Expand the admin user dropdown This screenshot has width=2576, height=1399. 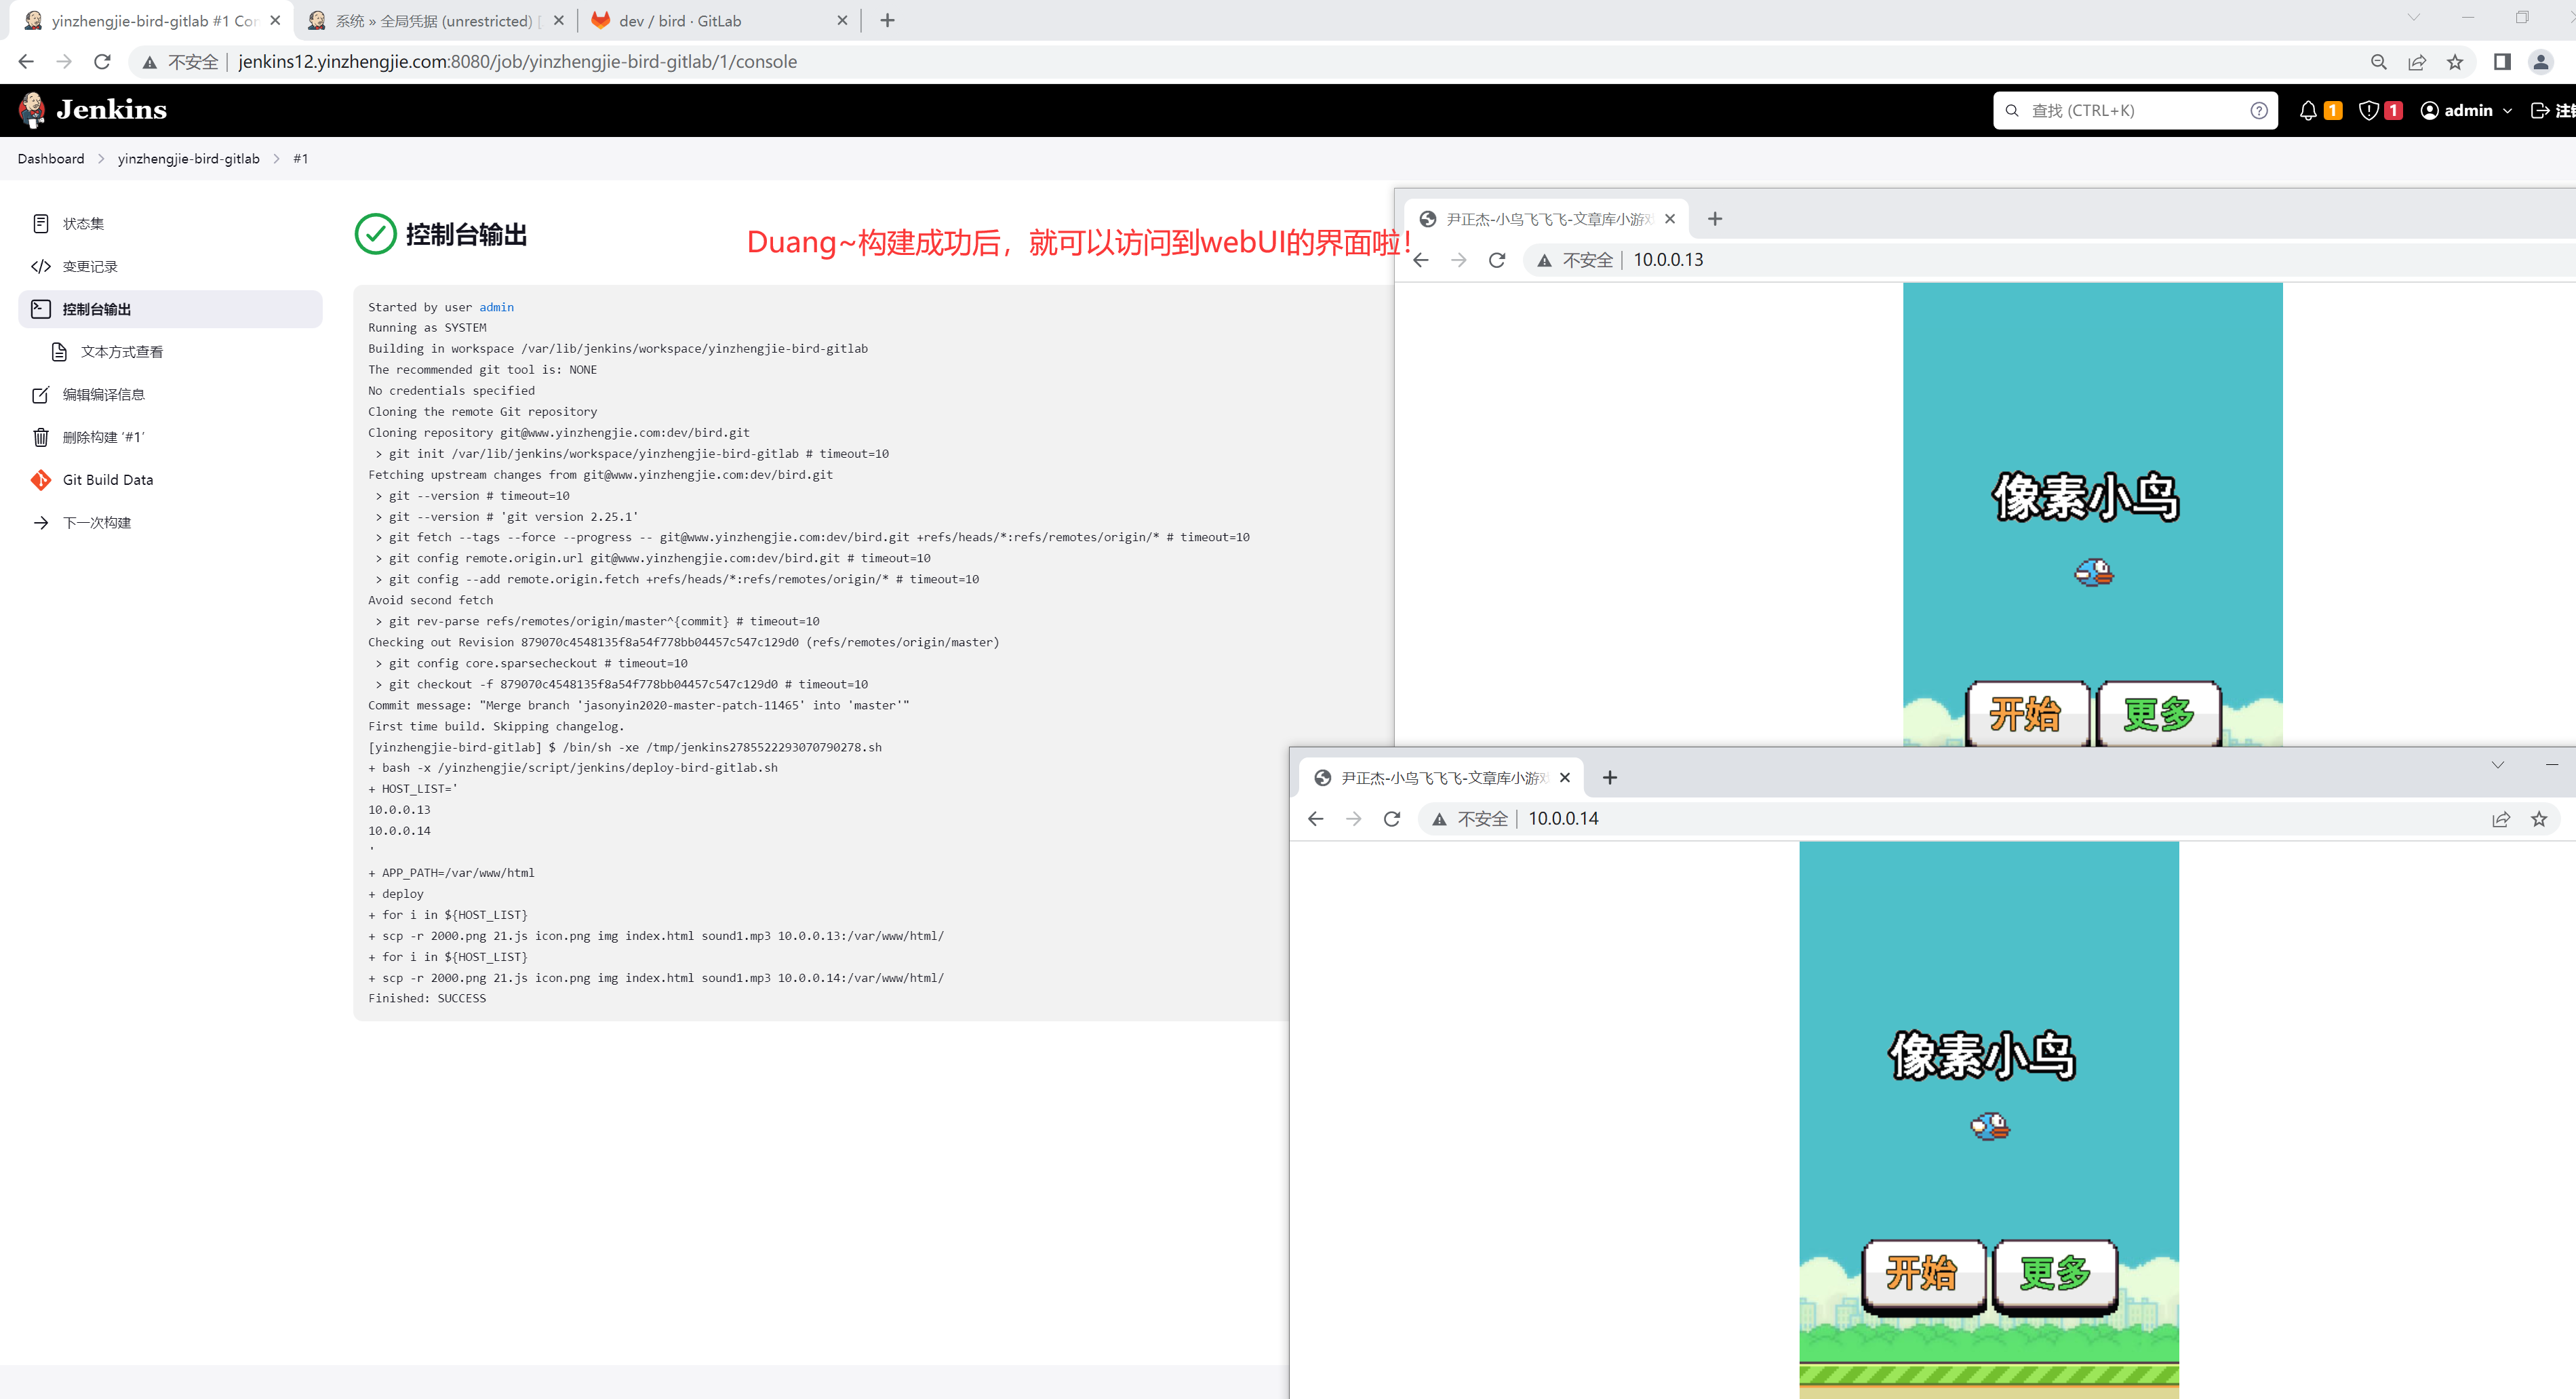pos(2507,111)
